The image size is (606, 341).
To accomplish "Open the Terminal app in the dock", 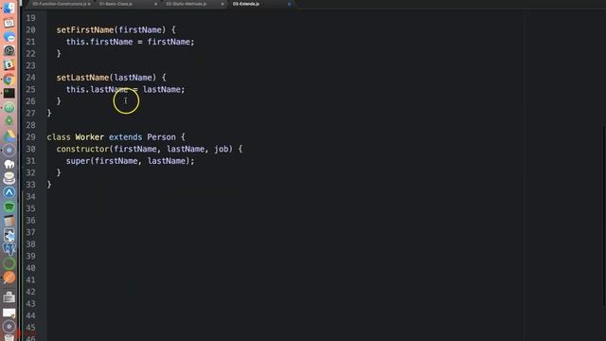I will (x=9, y=93).
